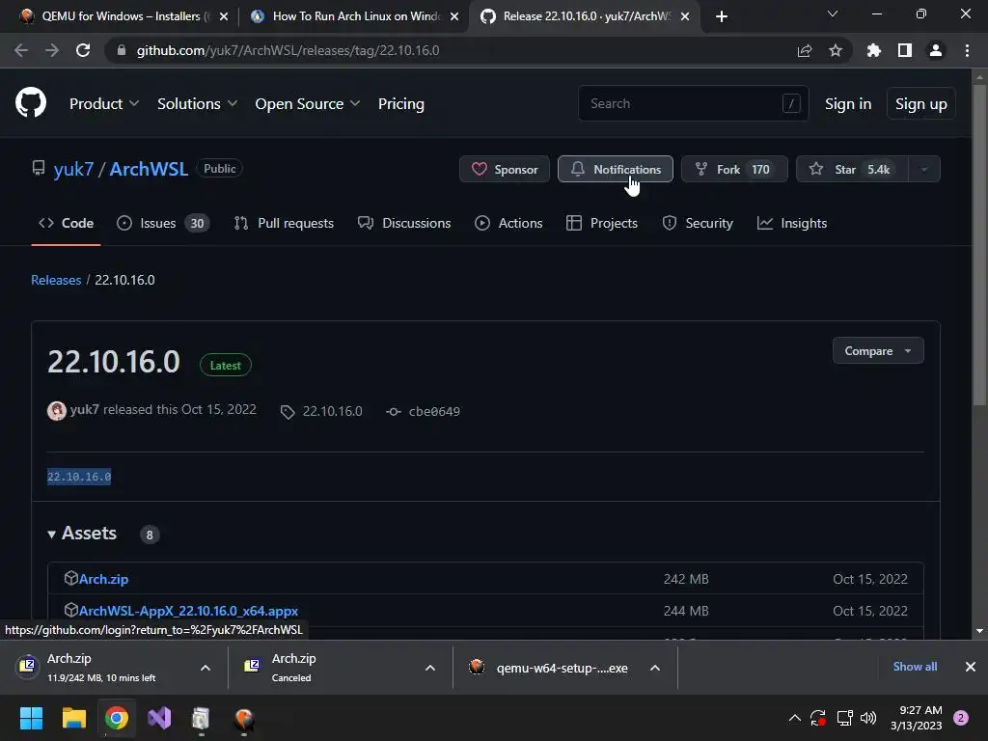Go back with browser back arrow
The width and height of the screenshot is (988, 741).
pos(21,50)
